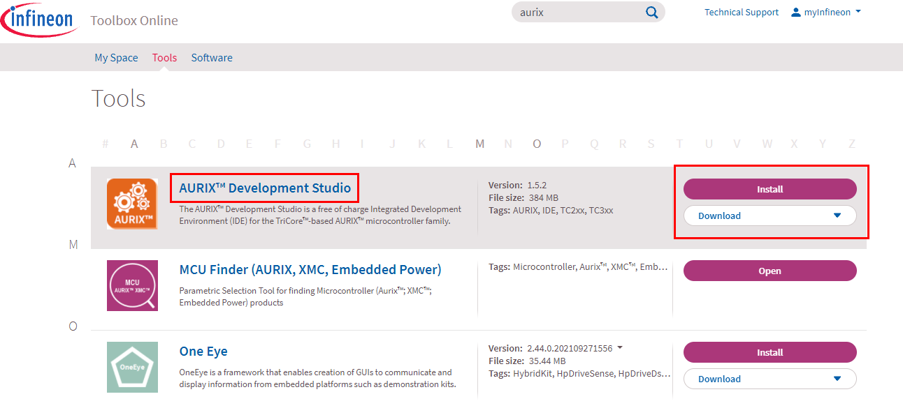The image size is (903, 415).
Task: Open the MCU Finder tool
Action: [770, 271]
